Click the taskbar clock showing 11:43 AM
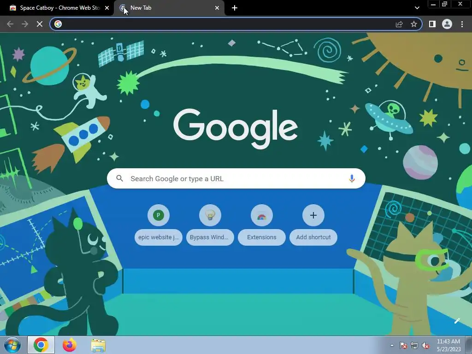472x354 pixels. tap(448, 345)
